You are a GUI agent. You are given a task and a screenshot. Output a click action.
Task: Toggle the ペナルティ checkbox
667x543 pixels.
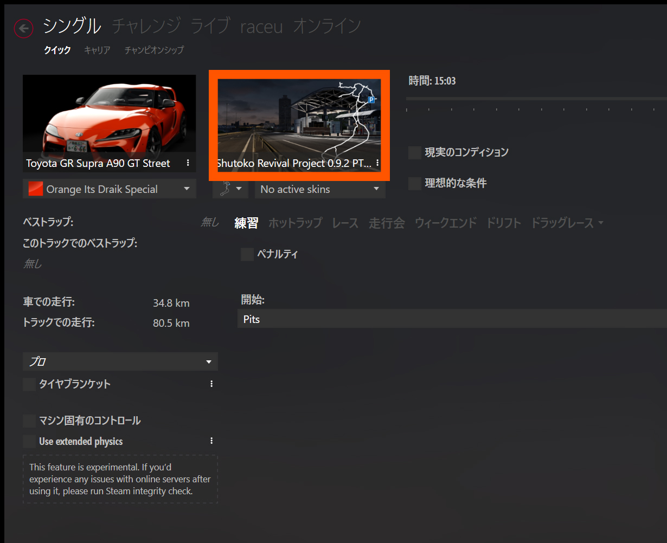point(247,254)
